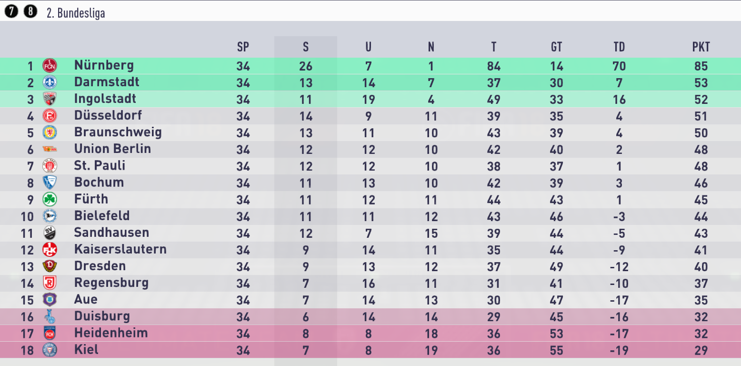Screen dimensions: 741x366
Task: Select the Dresden club logo
Action: pyautogui.click(x=50, y=266)
